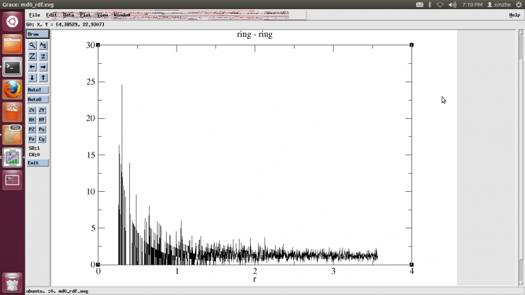
Task: Select the magnifier zoom tool
Action: pyautogui.click(x=32, y=45)
